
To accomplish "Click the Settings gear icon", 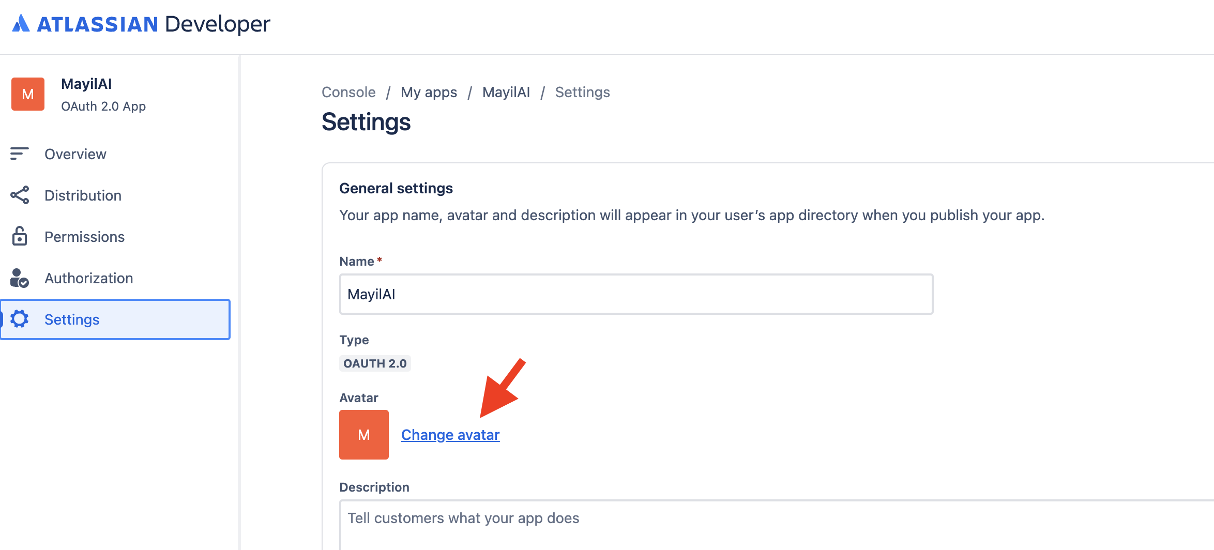I will pyautogui.click(x=20, y=319).
